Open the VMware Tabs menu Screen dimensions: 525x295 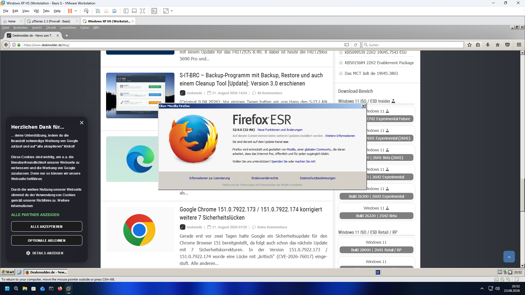[46, 11]
